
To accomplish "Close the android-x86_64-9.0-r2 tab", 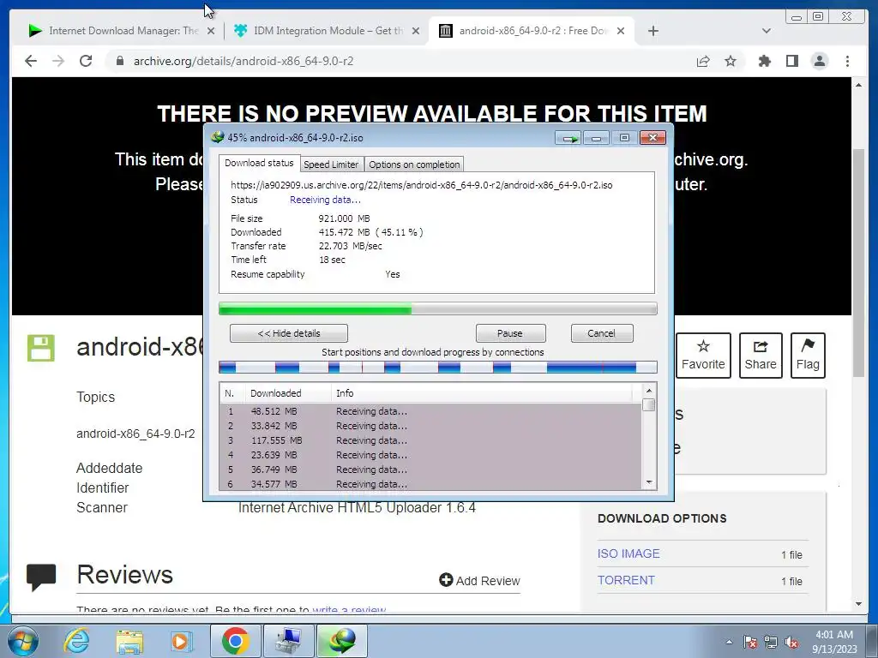I will pyautogui.click(x=621, y=31).
